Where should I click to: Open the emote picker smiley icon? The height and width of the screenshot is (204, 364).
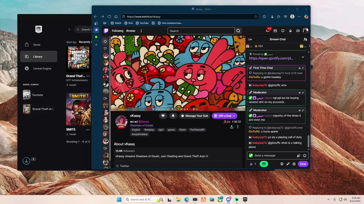click(x=305, y=156)
